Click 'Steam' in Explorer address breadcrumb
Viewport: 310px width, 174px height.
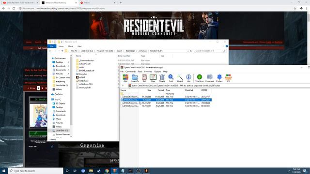point(119,51)
